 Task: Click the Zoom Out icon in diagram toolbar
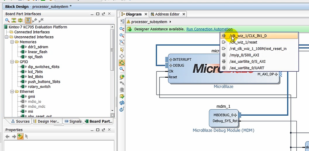pyautogui.click(x=122, y=36)
